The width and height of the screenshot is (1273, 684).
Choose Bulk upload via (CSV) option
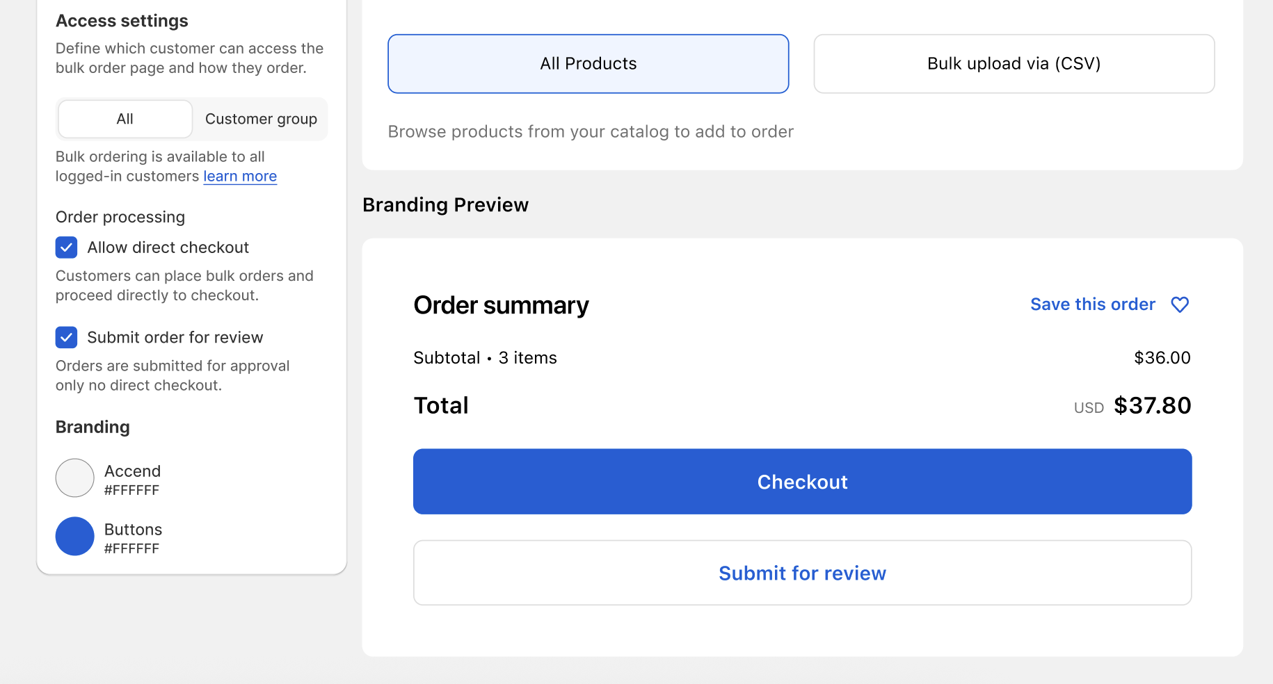point(1014,64)
